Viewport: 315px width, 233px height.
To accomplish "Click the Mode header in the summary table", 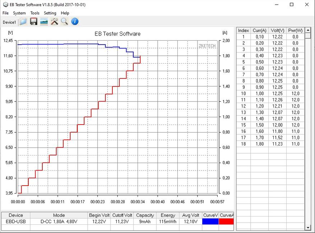I will [x=59, y=215].
